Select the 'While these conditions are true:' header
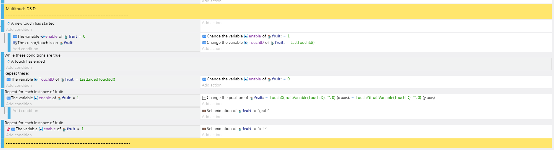This screenshot has width=554, height=150. pos(33,55)
